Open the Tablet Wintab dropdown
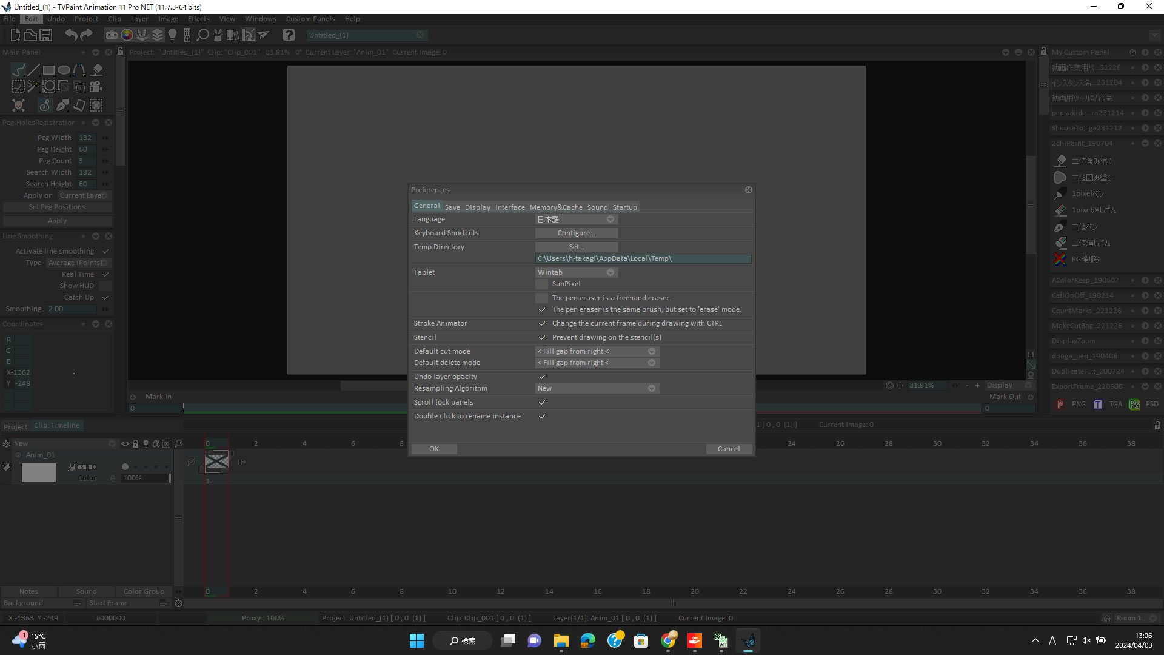The height and width of the screenshot is (655, 1164). coord(577,272)
